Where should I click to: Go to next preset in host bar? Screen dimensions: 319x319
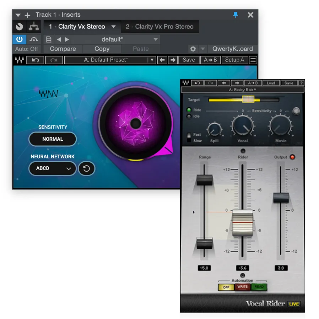coord(67,39)
